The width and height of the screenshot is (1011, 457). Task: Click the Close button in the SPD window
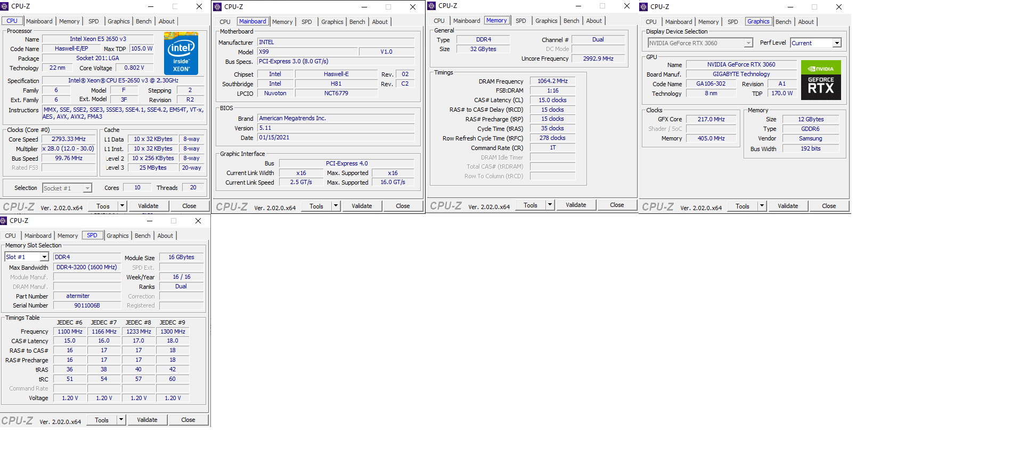pyautogui.click(x=188, y=420)
